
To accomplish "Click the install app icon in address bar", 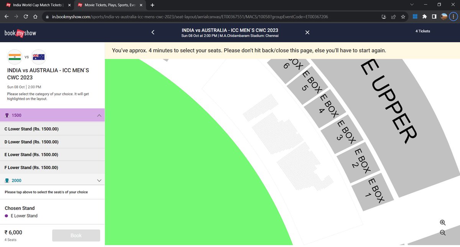I will pyautogui.click(x=384, y=17).
